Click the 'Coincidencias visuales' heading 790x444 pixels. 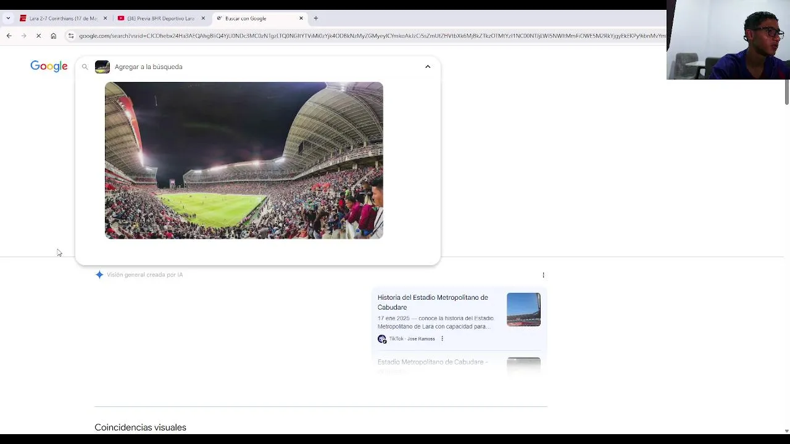140,427
